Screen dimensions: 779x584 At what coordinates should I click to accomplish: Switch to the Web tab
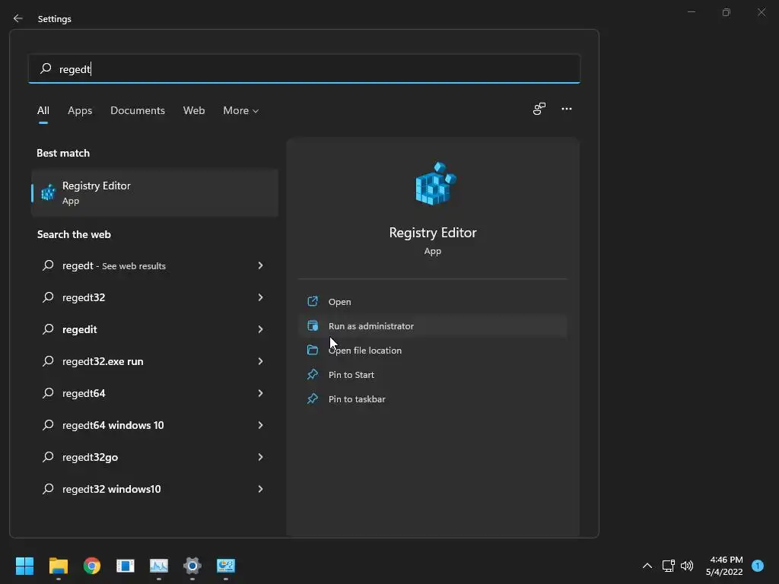coord(194,110)
